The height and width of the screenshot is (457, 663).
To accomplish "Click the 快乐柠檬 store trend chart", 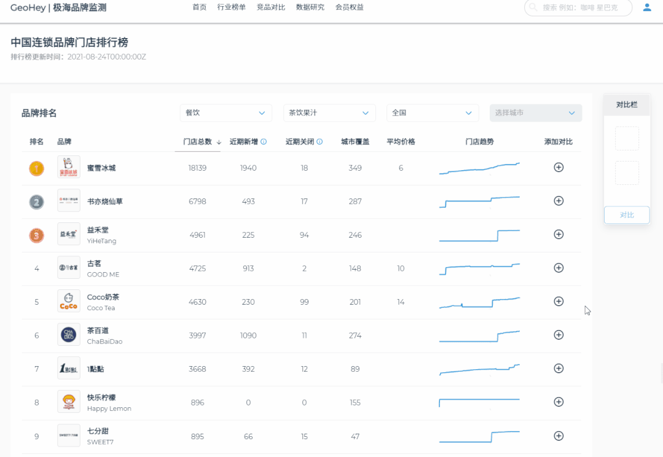I will click(479, 402).
